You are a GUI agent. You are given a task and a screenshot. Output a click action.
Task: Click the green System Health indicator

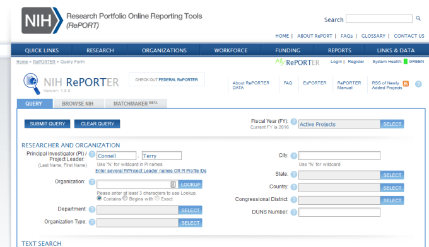406,62
